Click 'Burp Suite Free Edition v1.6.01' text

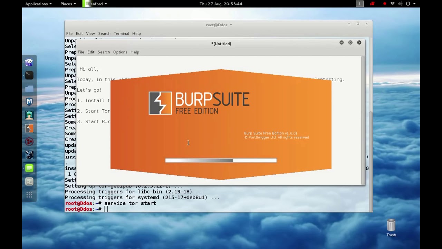point(271,133)
